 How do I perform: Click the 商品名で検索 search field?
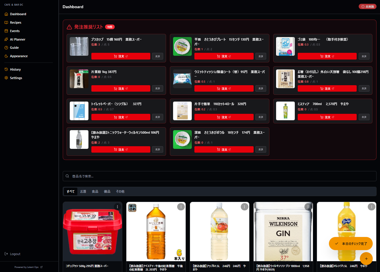[x=219, y=176]
